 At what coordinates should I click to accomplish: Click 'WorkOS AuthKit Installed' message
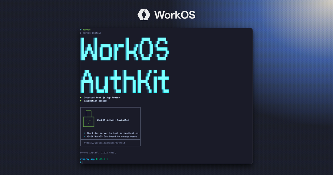113,120
